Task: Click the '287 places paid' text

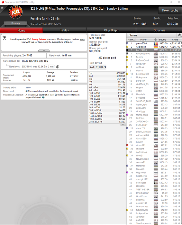Action: click(107, 58)
